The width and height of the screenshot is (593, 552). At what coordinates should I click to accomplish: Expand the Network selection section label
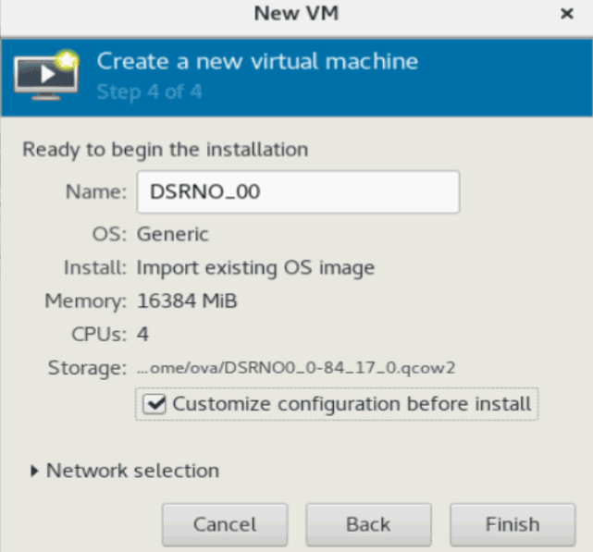click(x=132, y=471)
